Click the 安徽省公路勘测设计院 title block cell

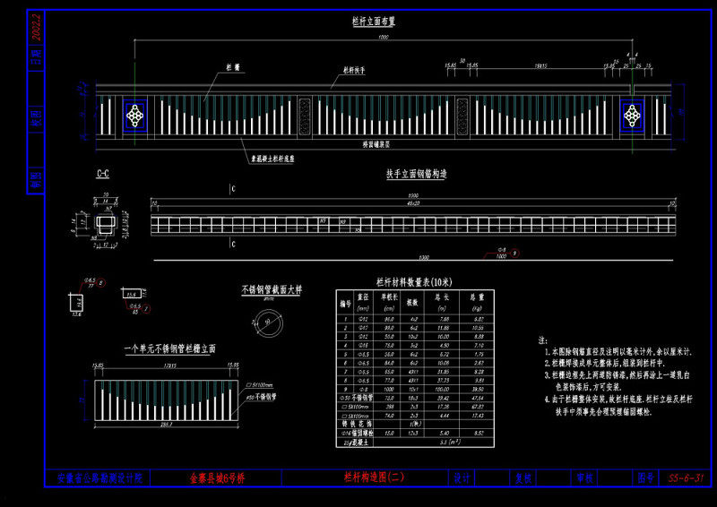pos(98,478)
